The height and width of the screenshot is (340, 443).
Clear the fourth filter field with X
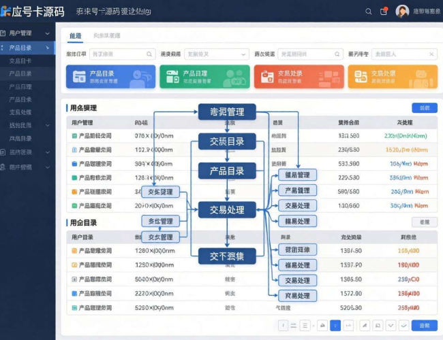point(431,54)
